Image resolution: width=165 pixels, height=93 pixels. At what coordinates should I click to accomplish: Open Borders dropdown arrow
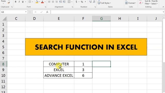(32, 2)
